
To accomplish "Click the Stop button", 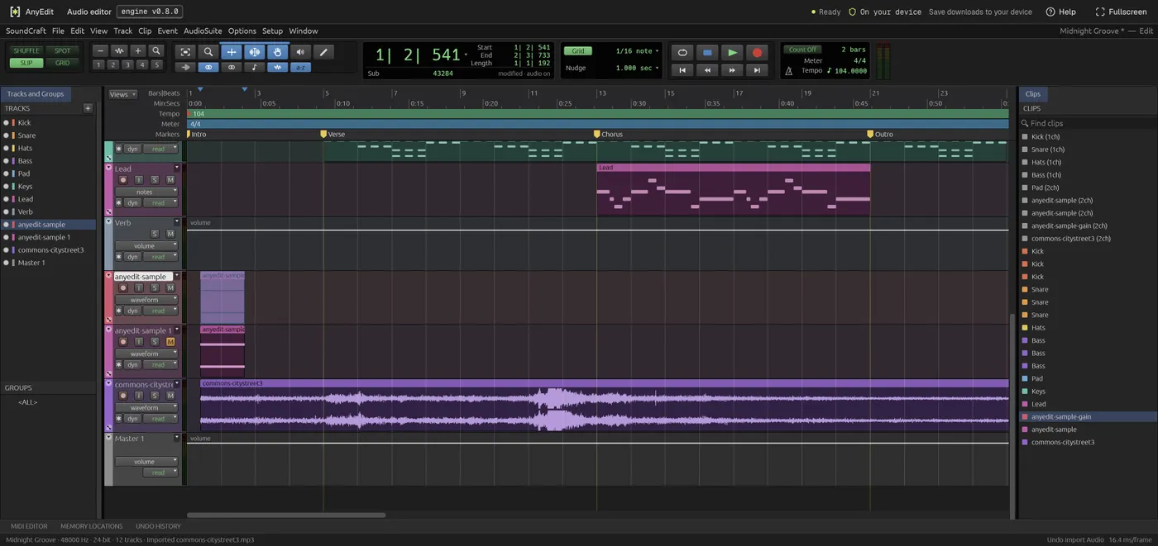I will (707, 52).
